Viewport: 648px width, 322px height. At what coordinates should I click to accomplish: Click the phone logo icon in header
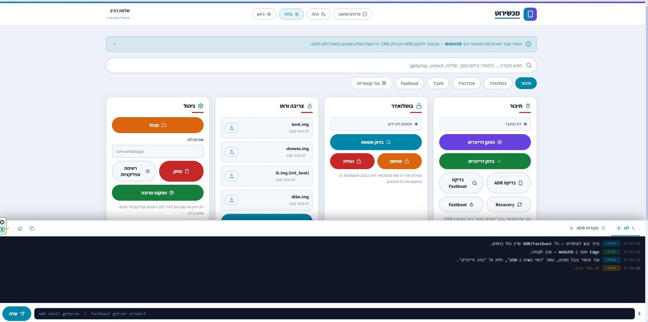530,14
